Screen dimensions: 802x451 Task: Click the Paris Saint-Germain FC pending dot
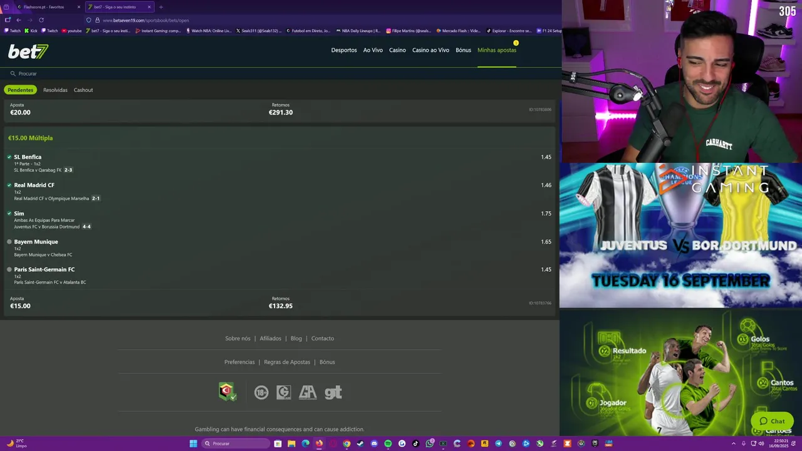click(9, 269)
